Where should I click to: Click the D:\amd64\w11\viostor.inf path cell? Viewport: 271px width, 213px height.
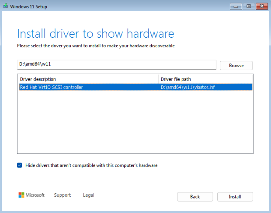click(188, 87)
